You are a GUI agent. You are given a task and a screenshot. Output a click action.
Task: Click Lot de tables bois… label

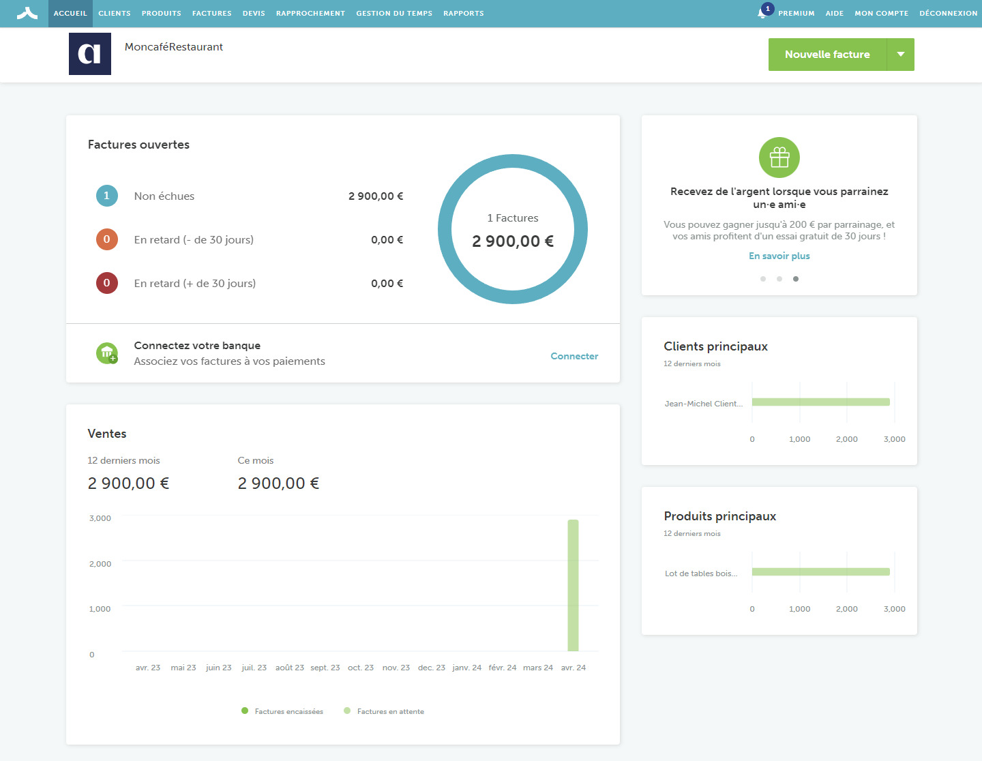[x=701, y=573]
